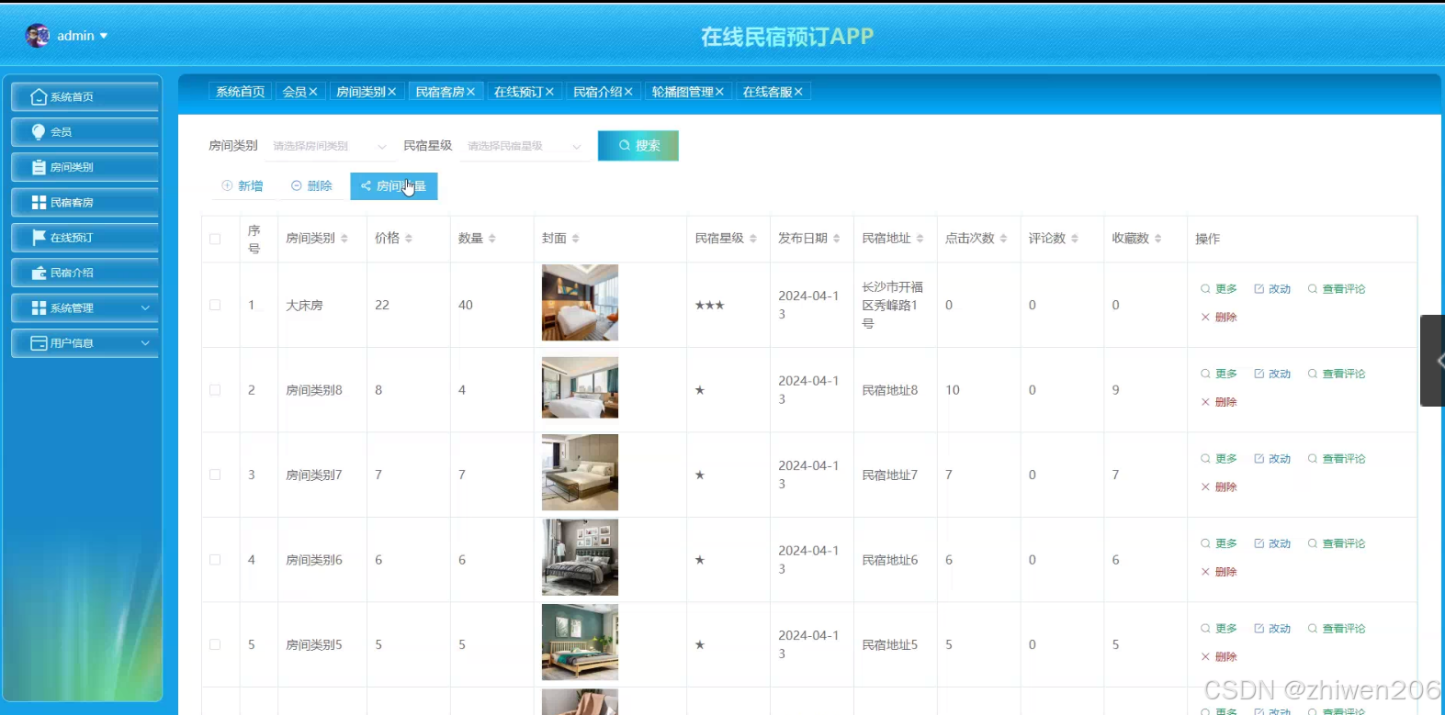The height and width of the screenshot is (715, 1445).
Task: Sort by 点击次数 column
Action: (1004, 239)
